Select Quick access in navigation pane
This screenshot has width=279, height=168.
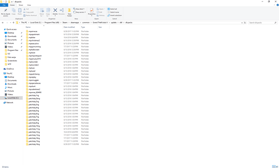pos(10,29)
